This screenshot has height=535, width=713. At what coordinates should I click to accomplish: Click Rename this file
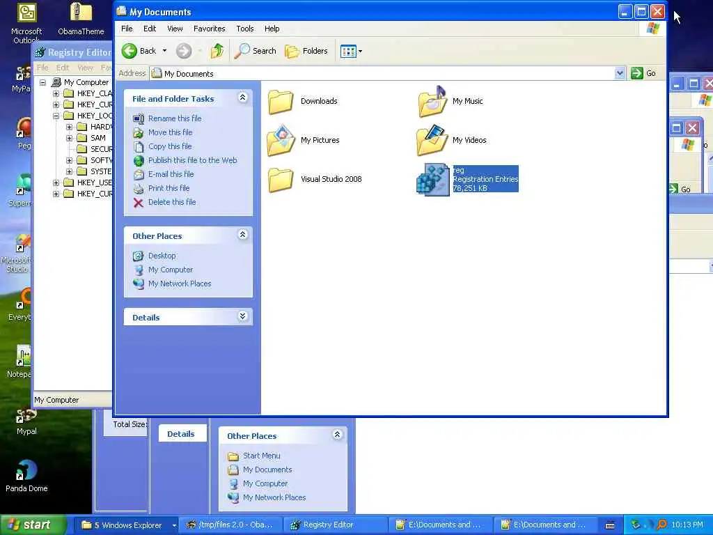175,118
